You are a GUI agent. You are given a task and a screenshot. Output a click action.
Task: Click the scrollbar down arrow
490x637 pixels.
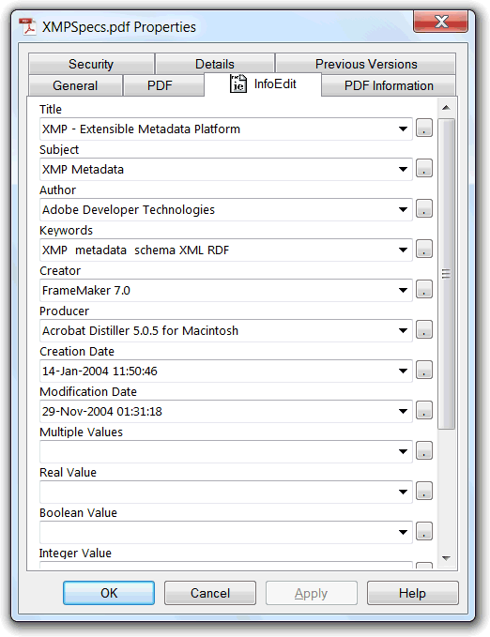446,558
